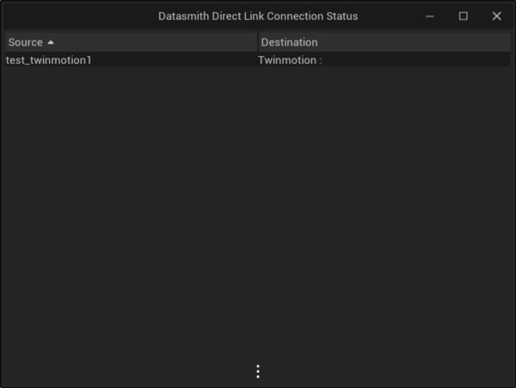Click empty area left of the three-dot icon
This screenshot has height=388, width=516.
click(129, 372)
